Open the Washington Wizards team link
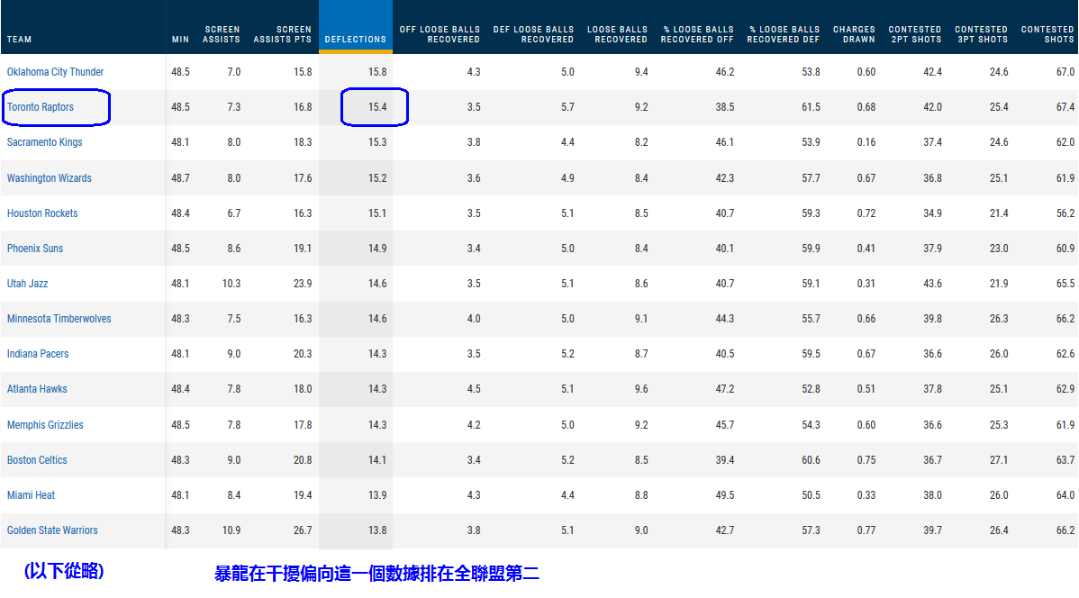1079x598 pixels. (49, 177)
